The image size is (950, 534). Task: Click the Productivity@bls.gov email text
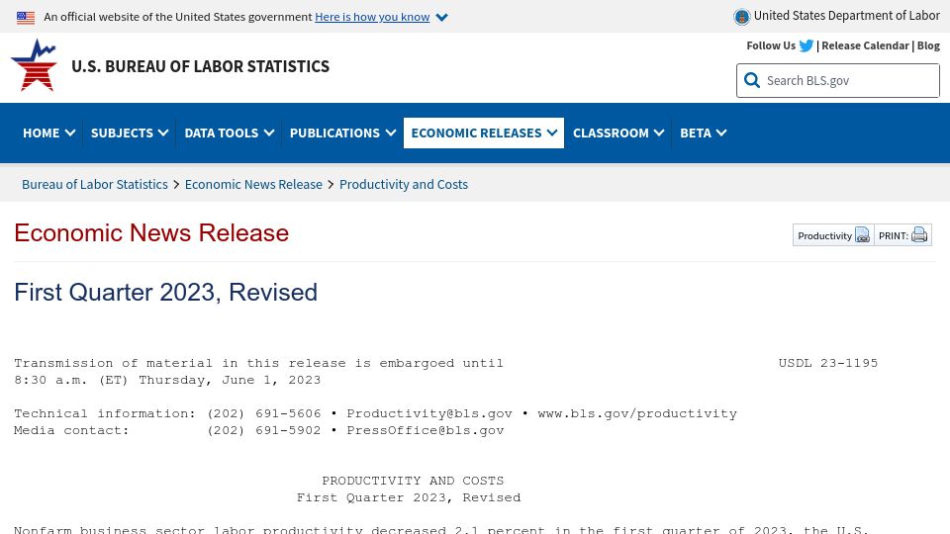(429, 413)
